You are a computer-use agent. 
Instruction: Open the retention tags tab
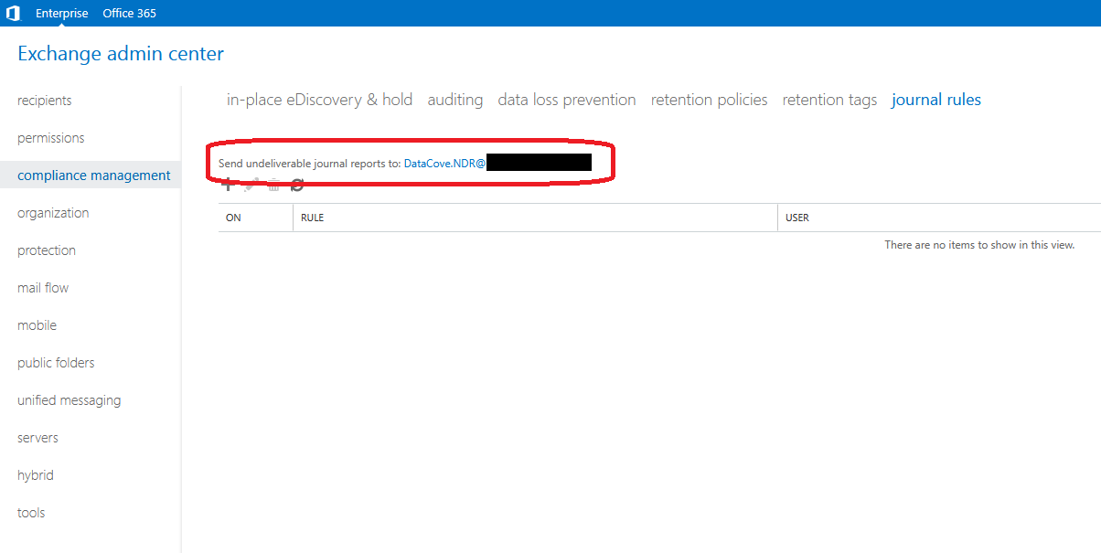pos(829,100)
